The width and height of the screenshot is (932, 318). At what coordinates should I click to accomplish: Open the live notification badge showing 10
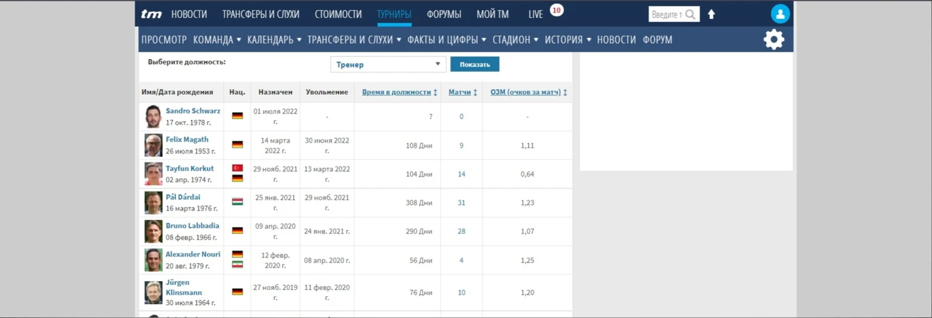[556, 10]
